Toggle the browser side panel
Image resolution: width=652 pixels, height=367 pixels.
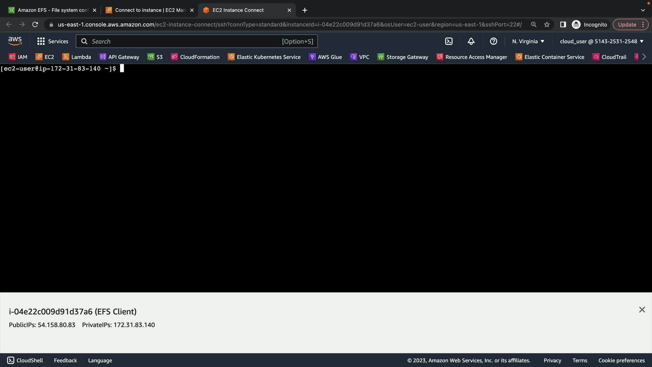tap(563, 24)
